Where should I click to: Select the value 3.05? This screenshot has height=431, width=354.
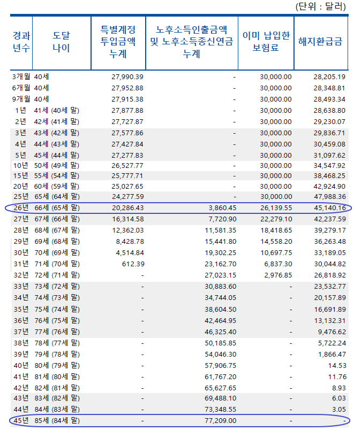coord(339,410)
